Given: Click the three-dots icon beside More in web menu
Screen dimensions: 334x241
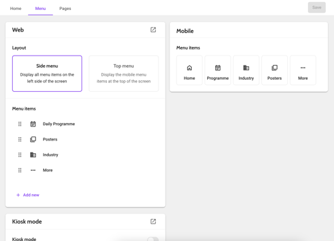Looking at the screenshot, I should tap(33, 170).
